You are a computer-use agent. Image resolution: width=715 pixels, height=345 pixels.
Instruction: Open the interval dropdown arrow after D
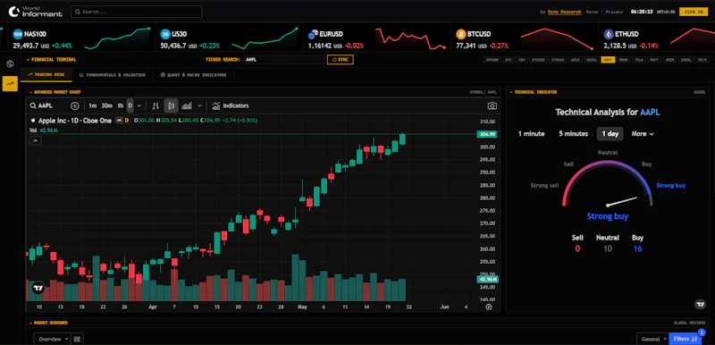pos(139,105)
